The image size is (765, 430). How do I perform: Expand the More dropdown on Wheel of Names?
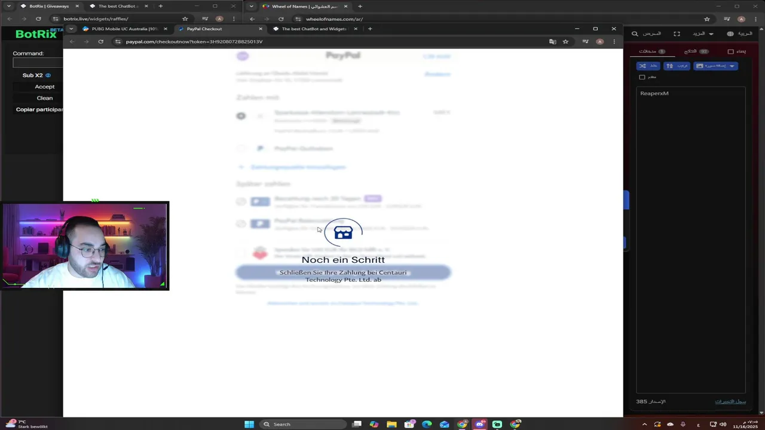pyautogui.click(x=703, y=34)
